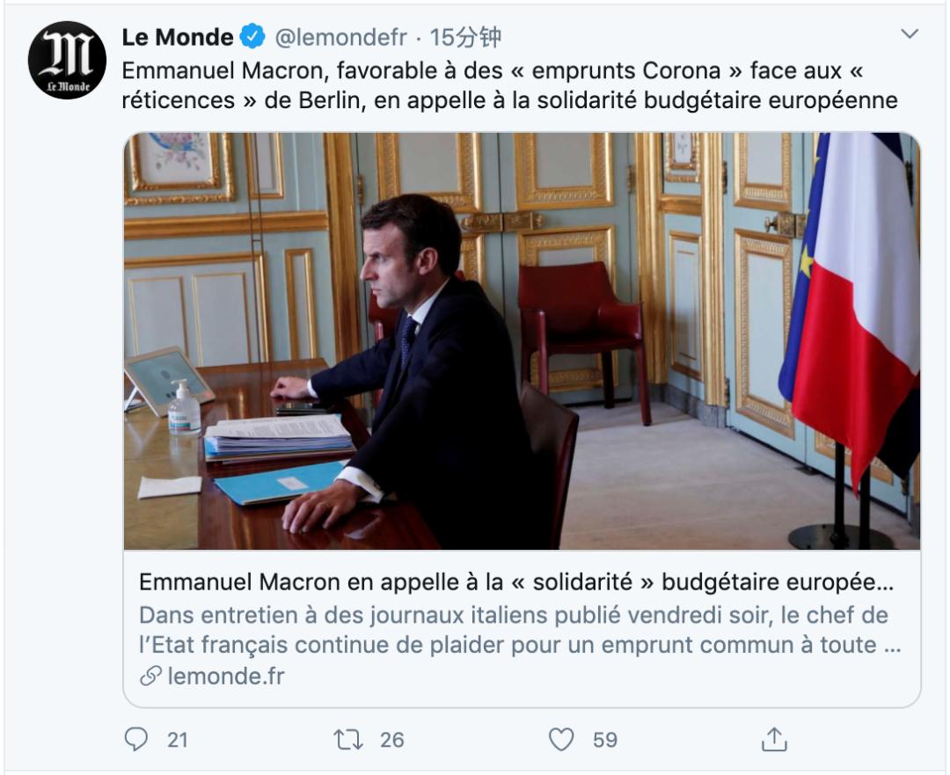Image resolution: width=950 pixels, height=775 pixels.
Task: Click the chain link icon beside lemonde.fr
Action: click(x=150, y=676)
